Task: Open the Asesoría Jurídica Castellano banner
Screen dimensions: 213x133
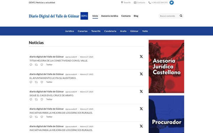Action: pyautogui.click(x=166, y=66)
